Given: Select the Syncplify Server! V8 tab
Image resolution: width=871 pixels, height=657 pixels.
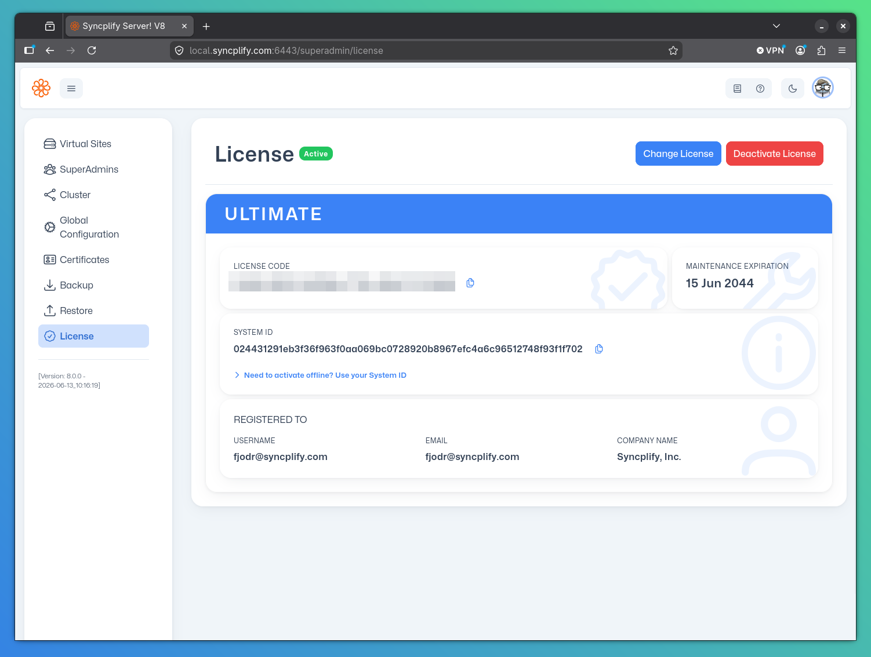Looking at the screenshot, I should (x=129, y=26).
